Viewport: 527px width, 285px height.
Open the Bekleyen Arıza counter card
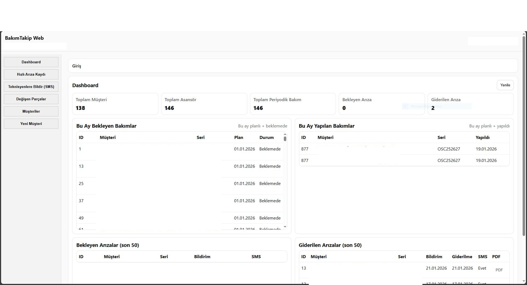click(382, 104)
